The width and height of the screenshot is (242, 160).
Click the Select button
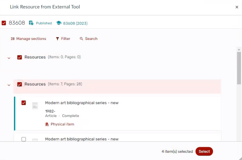(x=204, y=151)
